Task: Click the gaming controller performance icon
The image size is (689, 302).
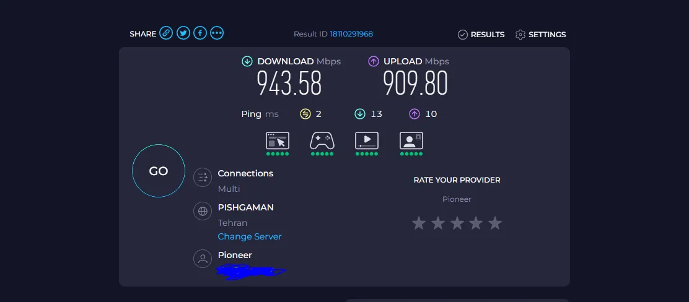Action: (322, 140)
